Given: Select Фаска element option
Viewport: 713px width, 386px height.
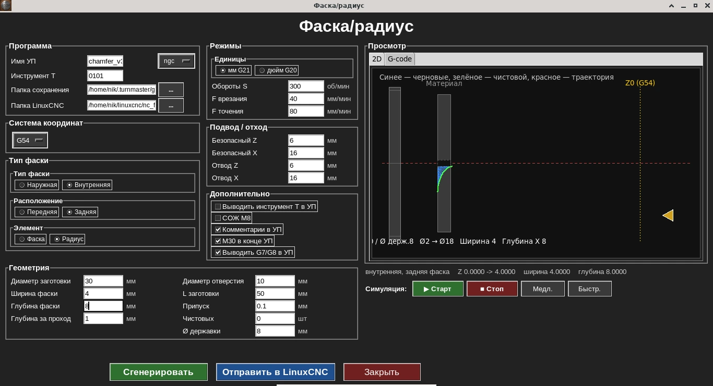Looking at the screenshot, I should (x=31, y=239).
